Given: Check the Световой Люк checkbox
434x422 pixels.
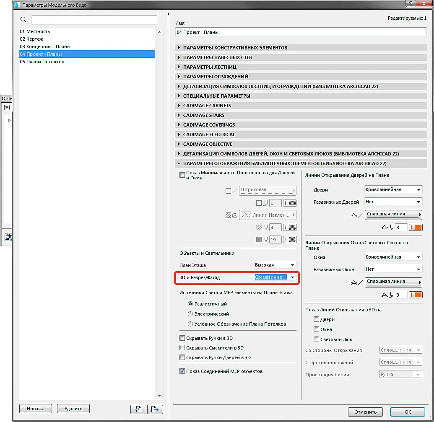Looking at the screenshot, I should 316,339.
